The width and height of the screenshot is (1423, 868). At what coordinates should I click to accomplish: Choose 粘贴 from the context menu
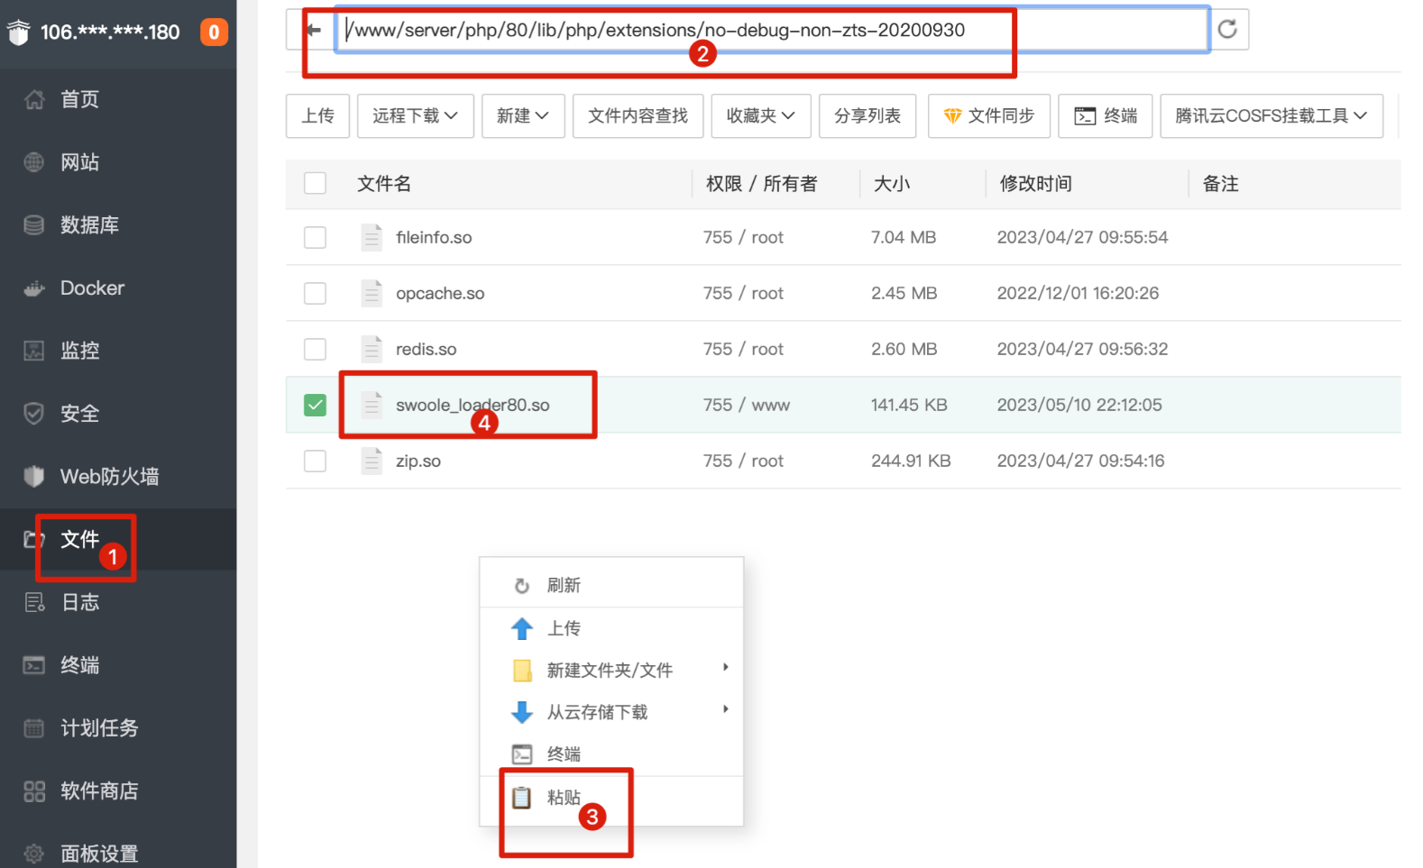(564, 798)
